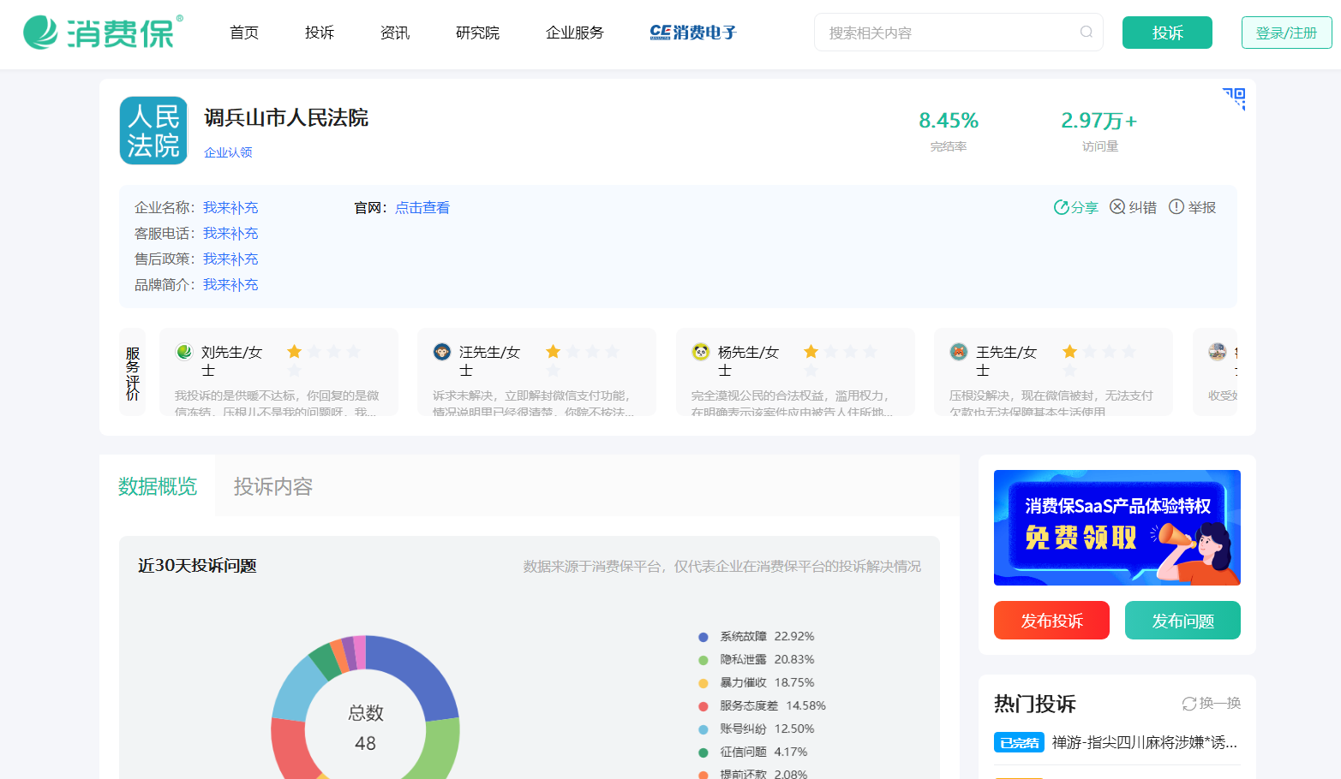The image size is (1341, 779).
Task: Open 首页 in the navigation bar
Action: coord(244,33)
